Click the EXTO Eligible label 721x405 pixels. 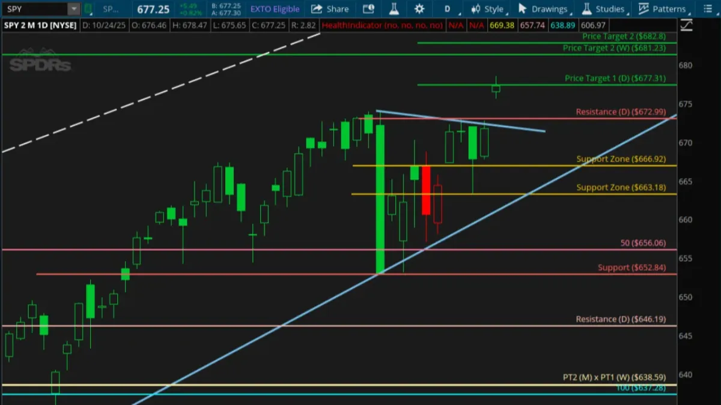(276, 9)
